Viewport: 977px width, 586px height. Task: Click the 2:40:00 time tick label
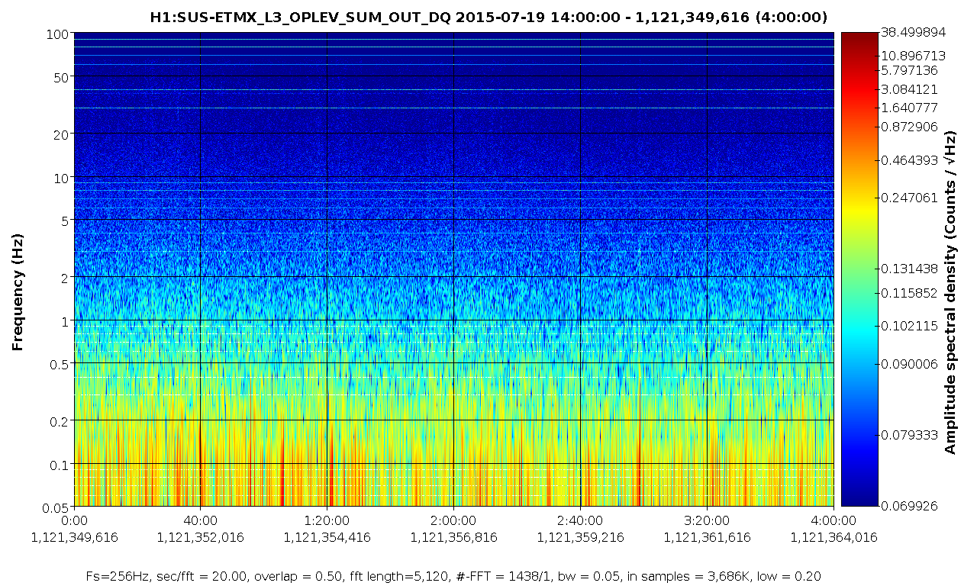(580, 520)
